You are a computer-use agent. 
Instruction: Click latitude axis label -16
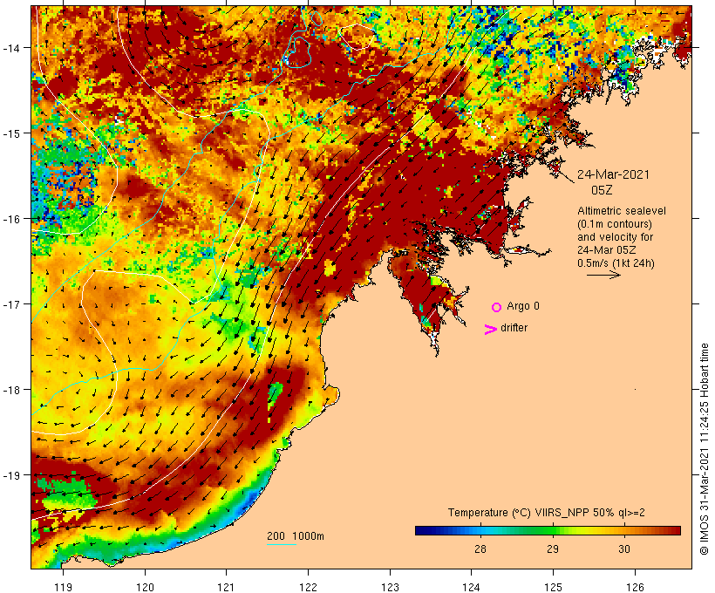[10, 219]
